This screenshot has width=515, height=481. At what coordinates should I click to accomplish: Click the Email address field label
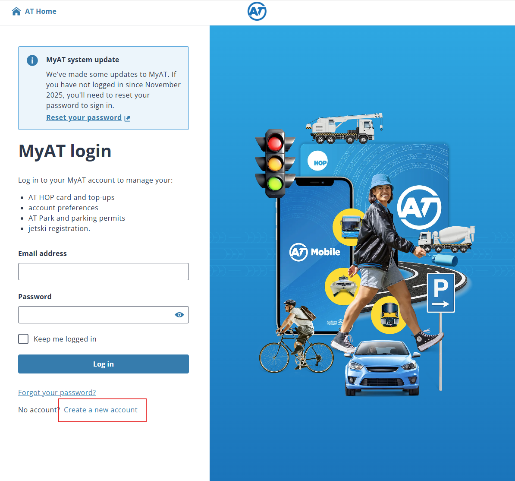click(42, 253)
